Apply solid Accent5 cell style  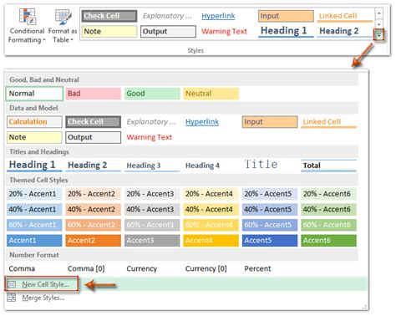click(x=270, y=241)
